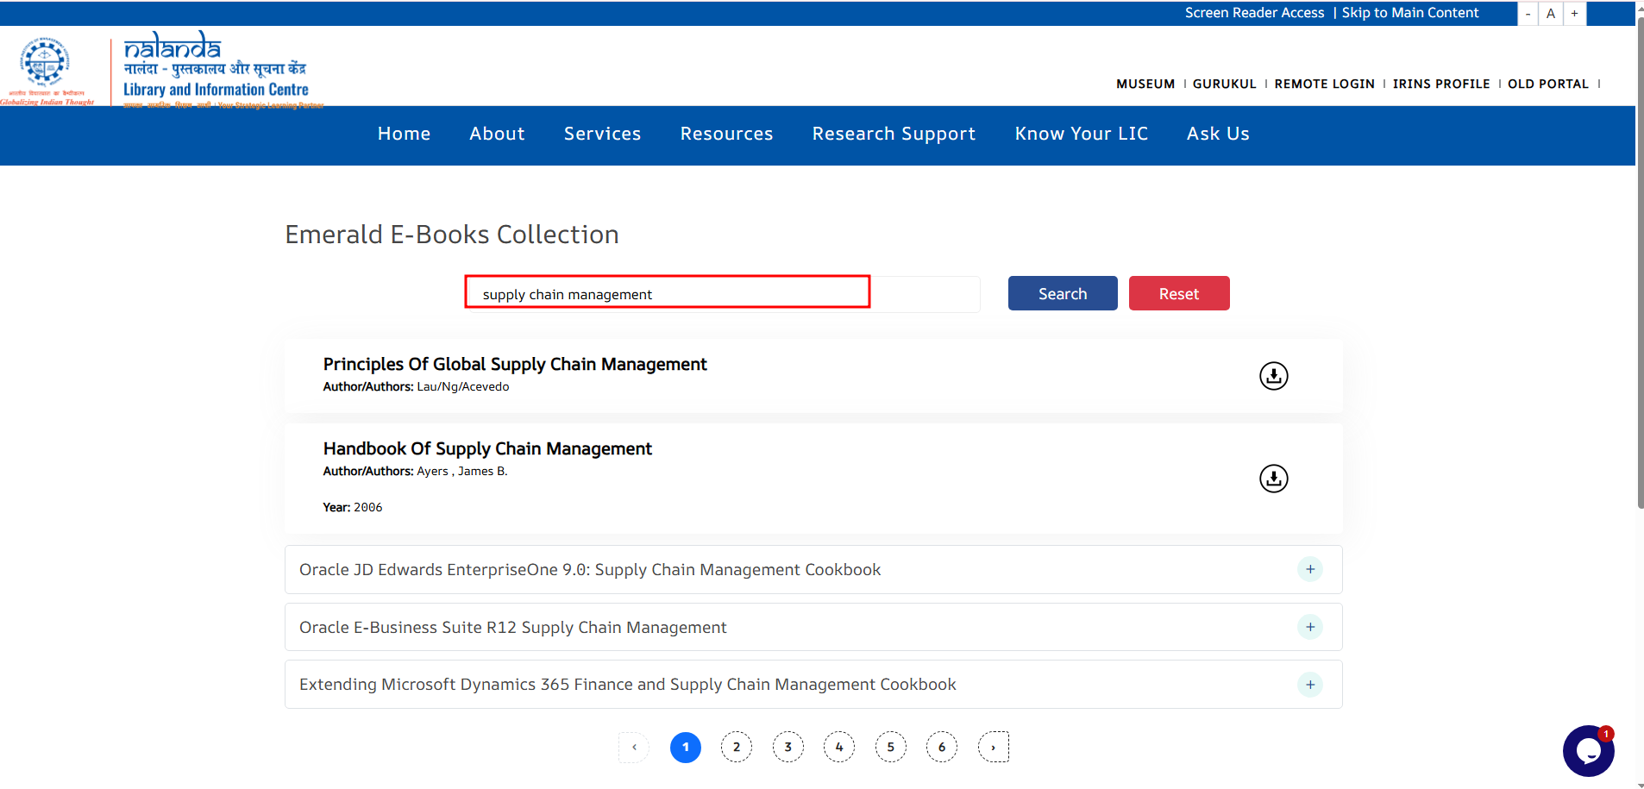Increase font size with plus button
Image resolution: width=1644 pixels, height=789 pixels.
[x=1574, y=14]
